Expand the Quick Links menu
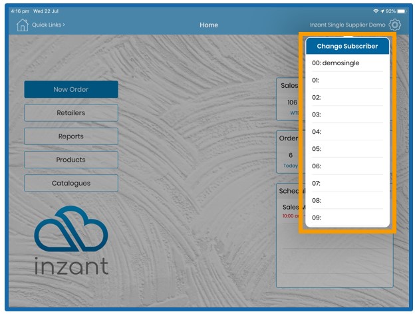 coord(49,25)
